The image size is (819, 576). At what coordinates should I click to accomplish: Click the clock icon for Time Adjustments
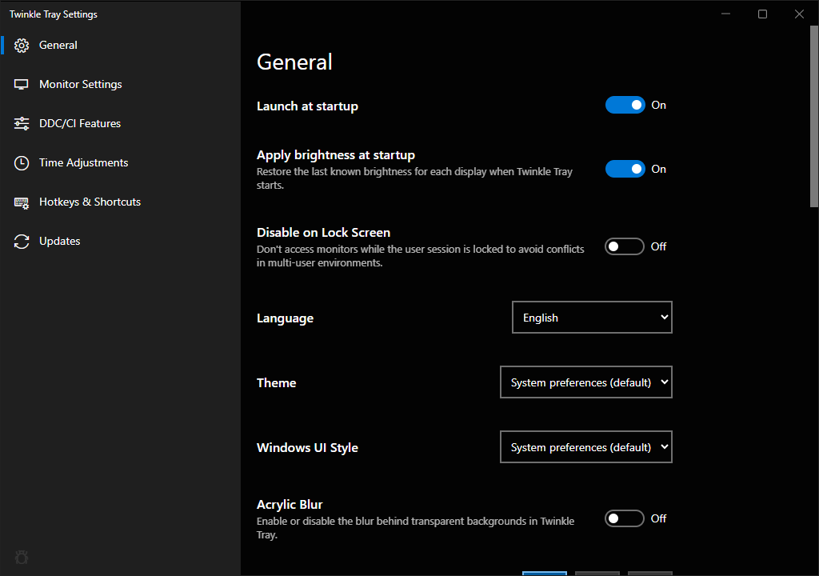pyautogui.click(x=22, y=163)
